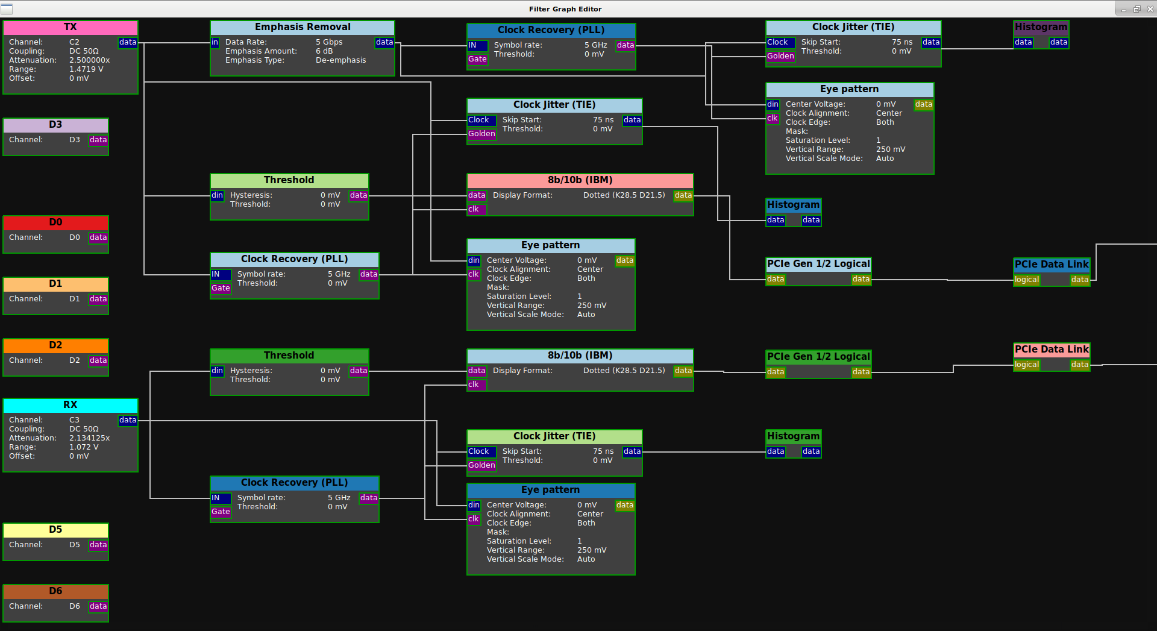The image size is (1157, 631).
Task: Select the Emphasis Removal 'in' input port
Action: click(215, 42)
